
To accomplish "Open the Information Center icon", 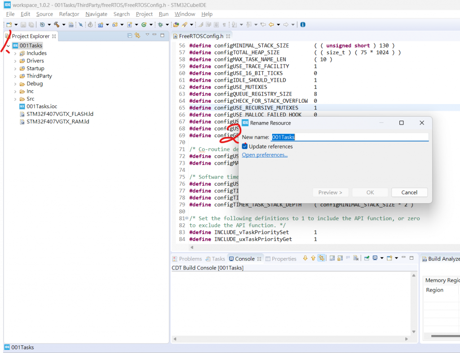I will (303, 25).
